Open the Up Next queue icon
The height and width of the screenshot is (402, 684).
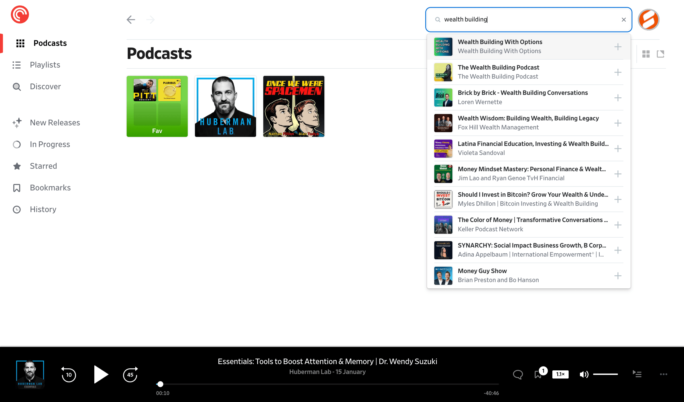point(637,374)
